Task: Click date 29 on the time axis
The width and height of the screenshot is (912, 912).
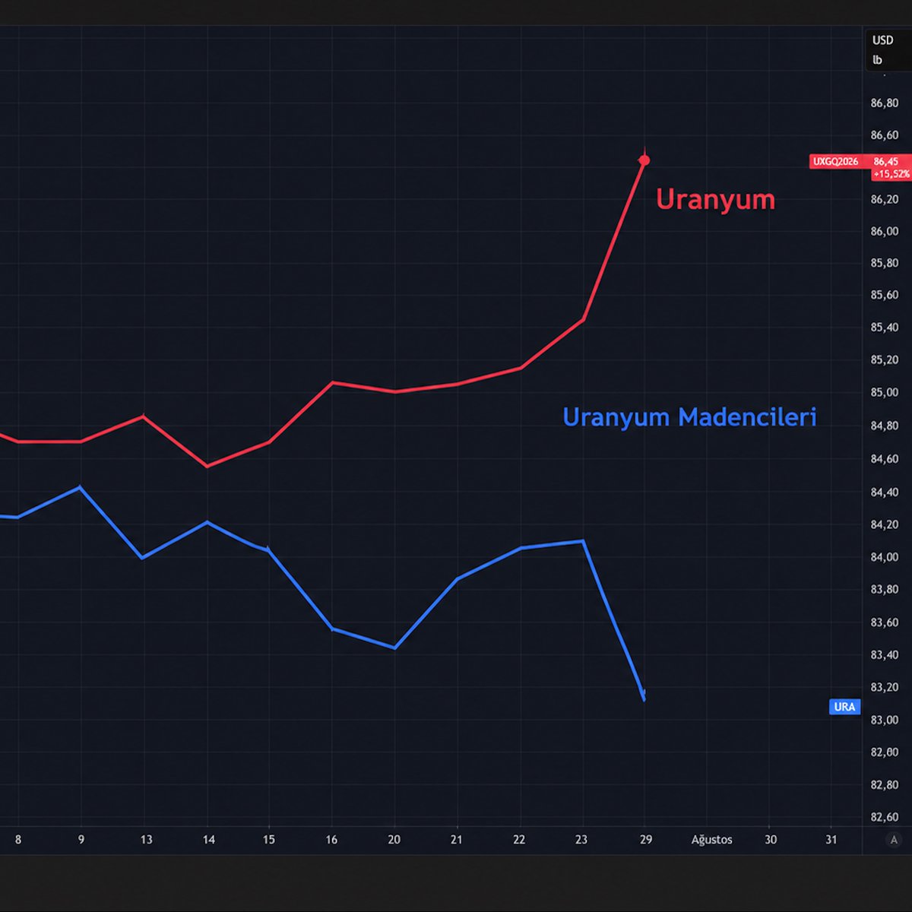Action: click(x=646, y=840)
